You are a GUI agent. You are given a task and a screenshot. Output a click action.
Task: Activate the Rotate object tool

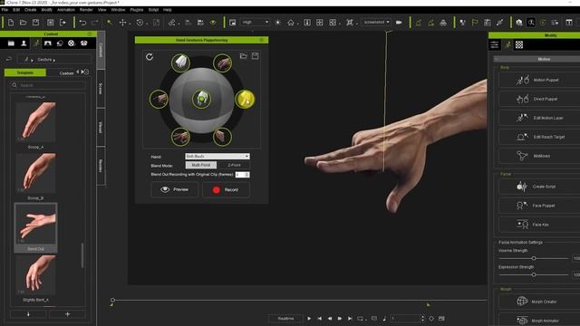coord(140,23)
